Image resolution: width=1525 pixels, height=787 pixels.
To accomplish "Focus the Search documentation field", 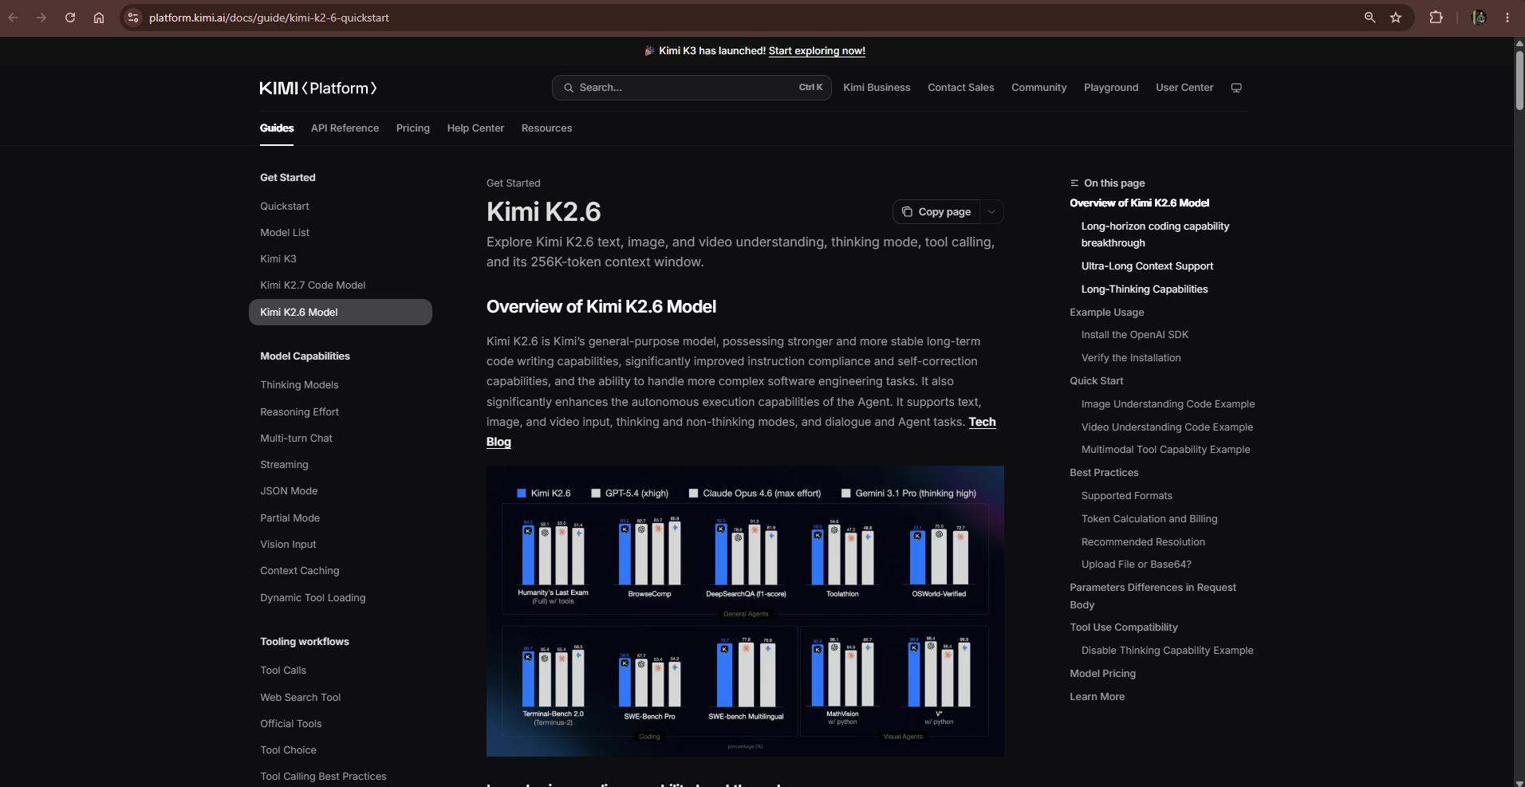I will [692, 88].
